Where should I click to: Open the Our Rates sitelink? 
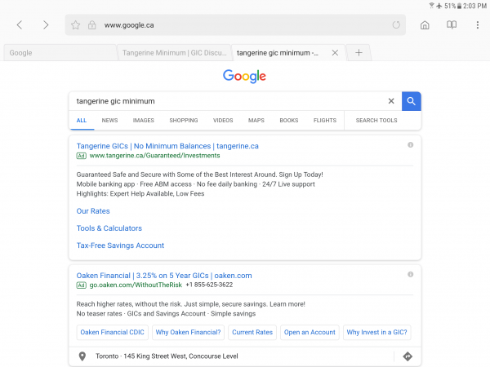point(93,211)
